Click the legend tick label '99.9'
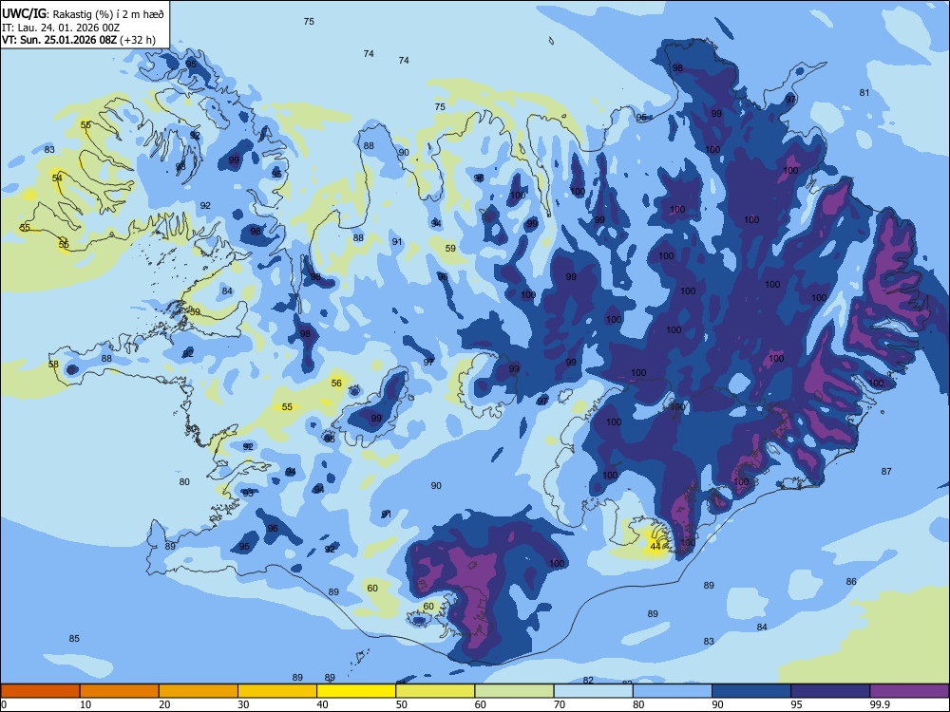The width and height of the screenshot is (950, 712). (879, 704)
